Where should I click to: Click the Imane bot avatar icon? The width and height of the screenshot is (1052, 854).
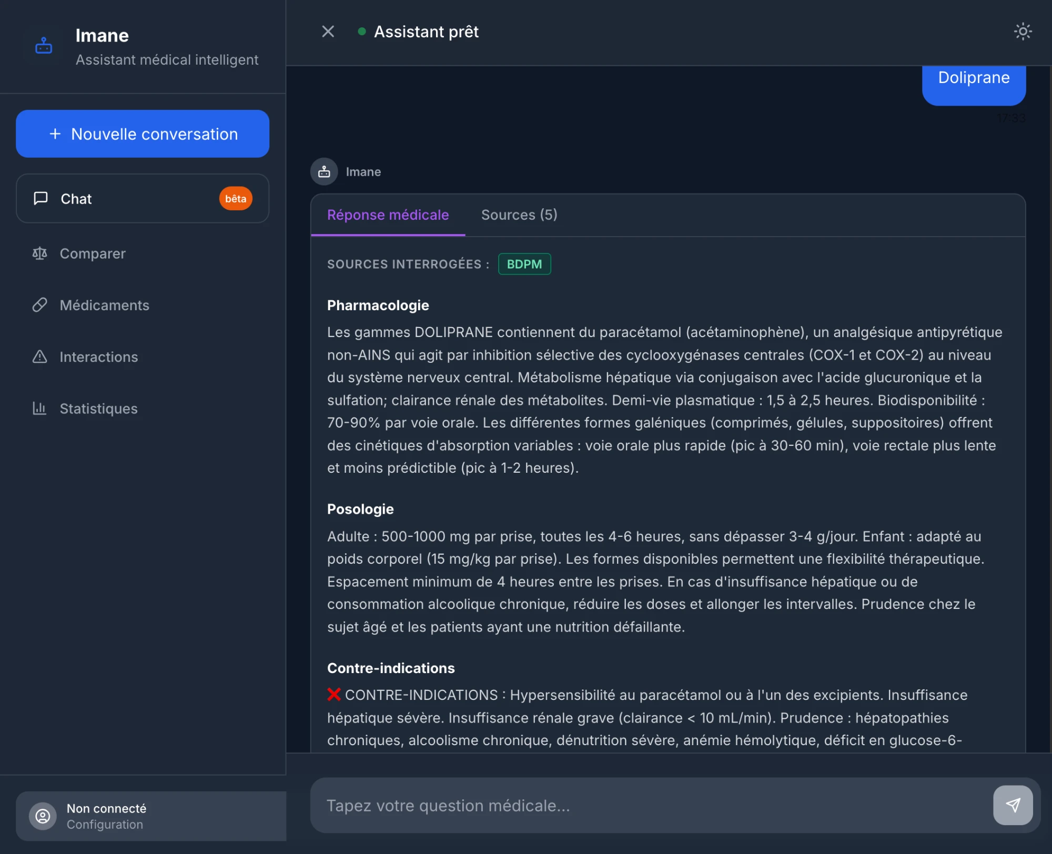point(324,171)
